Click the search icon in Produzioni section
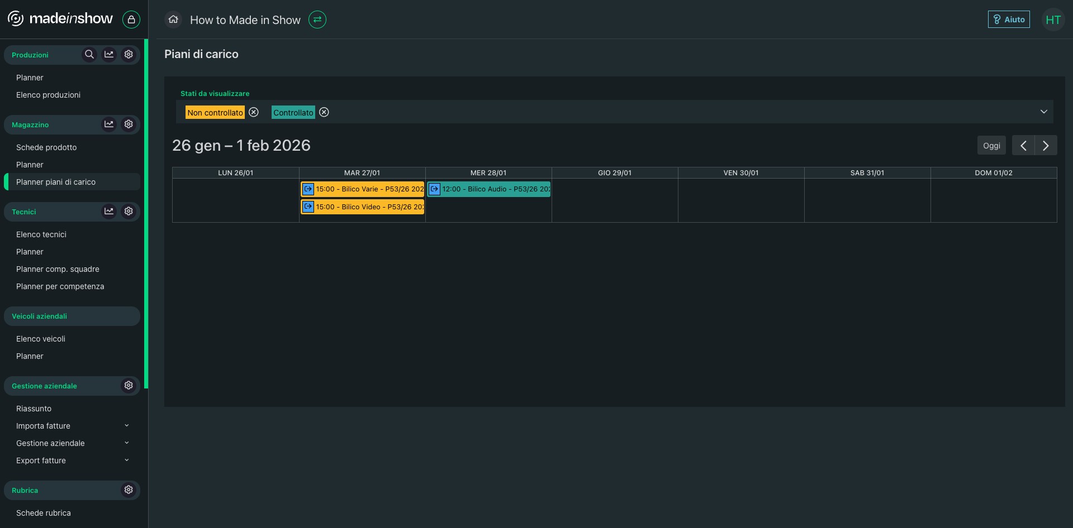This screenshot has height=528, width=1073. pos(89,55)
